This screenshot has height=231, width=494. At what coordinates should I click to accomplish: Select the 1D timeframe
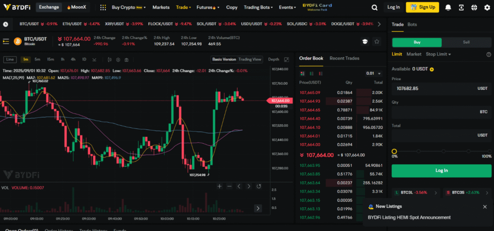tap(84, 59)
